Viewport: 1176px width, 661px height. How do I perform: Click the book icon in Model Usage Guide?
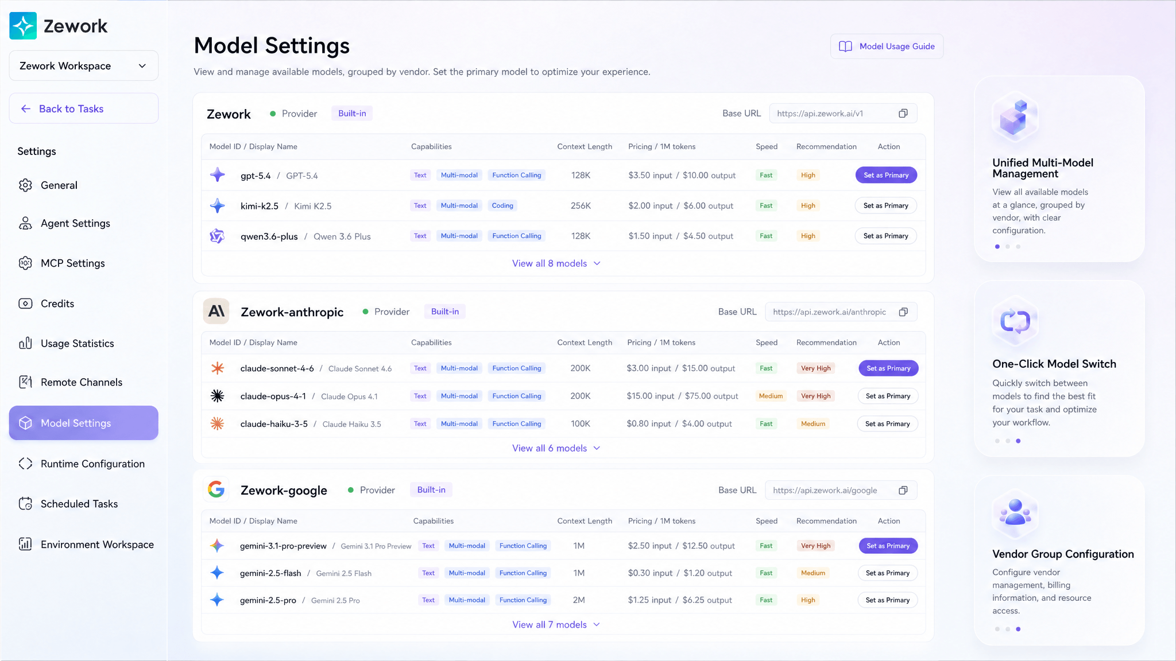click(845, 46)
